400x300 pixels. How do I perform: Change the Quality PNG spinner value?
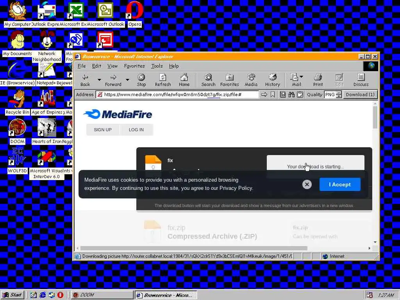[x=339, y=95]
